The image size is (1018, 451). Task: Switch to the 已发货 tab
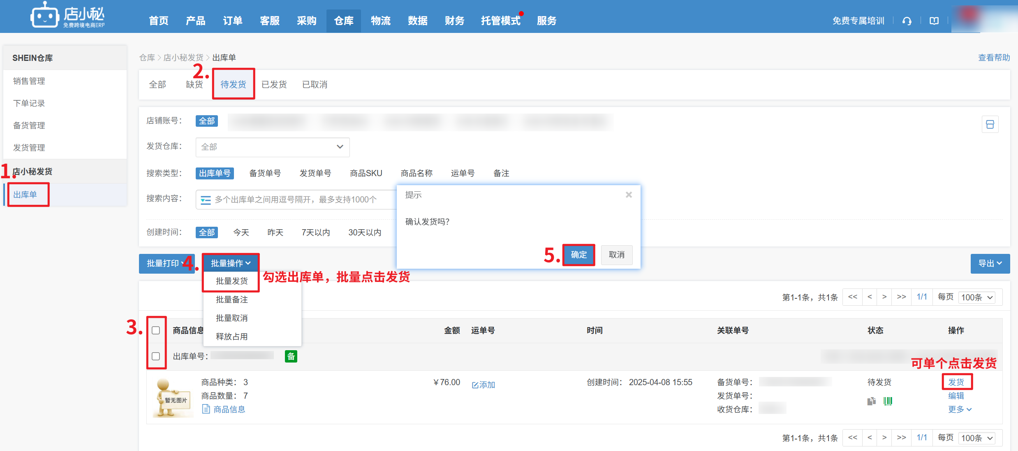coord(274,84)
